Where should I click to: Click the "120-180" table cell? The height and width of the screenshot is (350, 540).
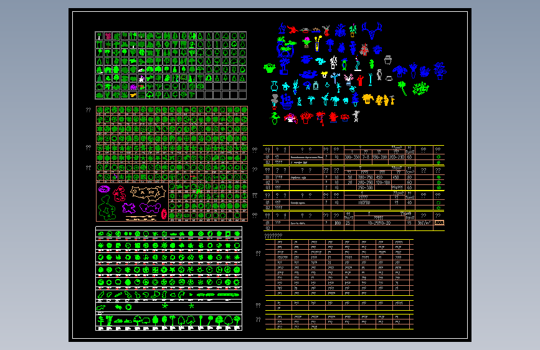382,182
